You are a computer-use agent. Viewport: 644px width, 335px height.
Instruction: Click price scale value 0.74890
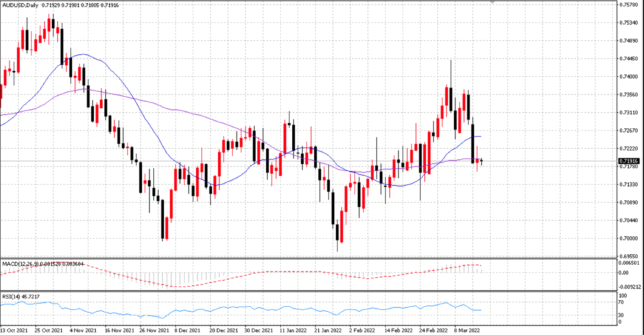click(x=629, y=41)
